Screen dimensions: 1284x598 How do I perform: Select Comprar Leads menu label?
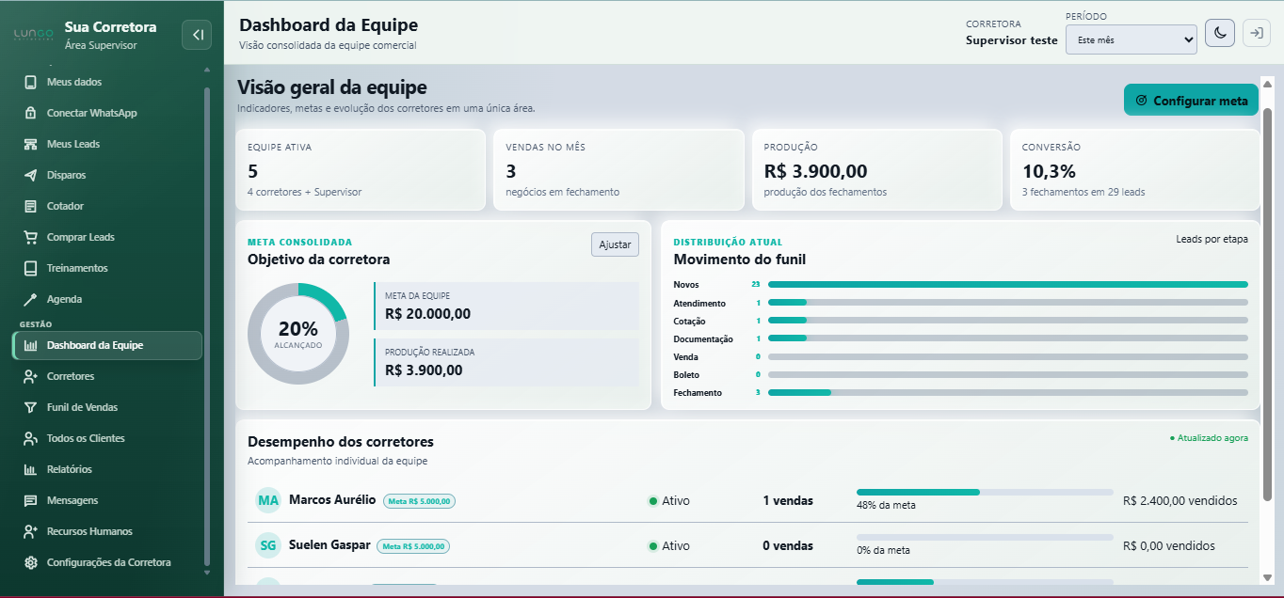(81, 237)
